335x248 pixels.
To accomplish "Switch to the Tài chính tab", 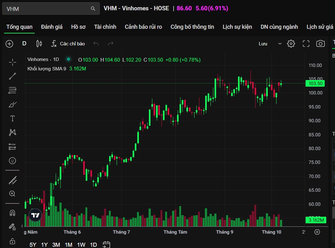I will pyautogui.click(x=105, y=27).
